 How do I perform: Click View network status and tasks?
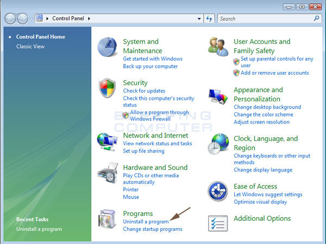[x=158, y=143]
